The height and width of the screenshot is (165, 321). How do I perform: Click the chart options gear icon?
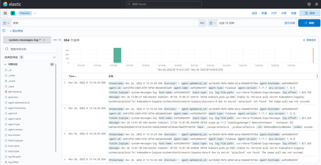[304, 40]
